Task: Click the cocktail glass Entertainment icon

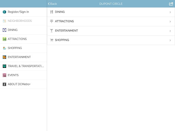Action: click(52, 31)
